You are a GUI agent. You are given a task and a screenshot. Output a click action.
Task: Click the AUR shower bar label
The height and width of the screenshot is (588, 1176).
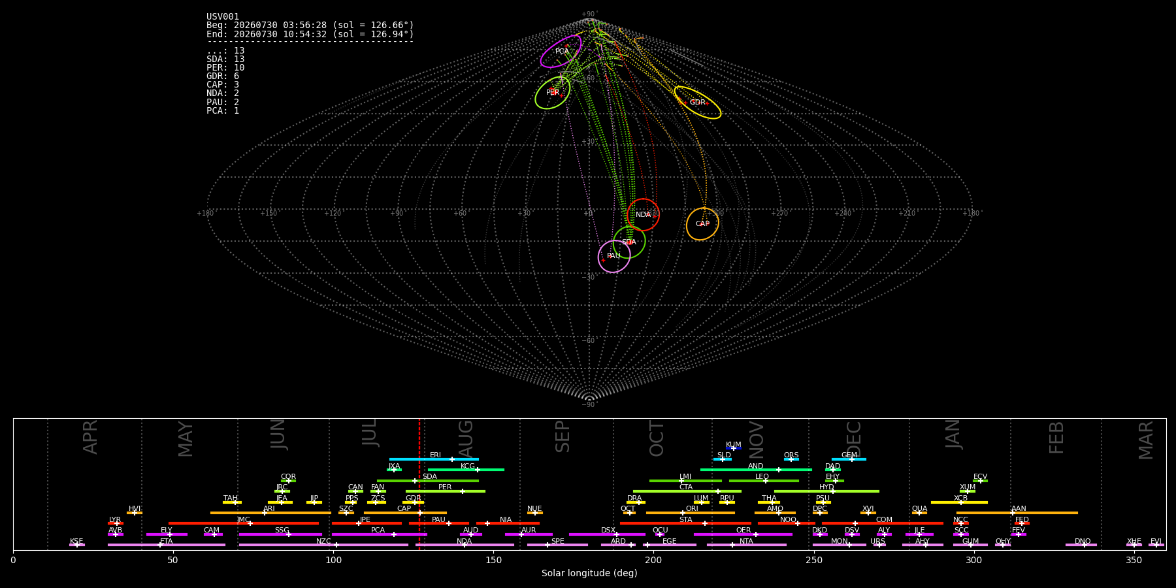(x=529, y=531)
